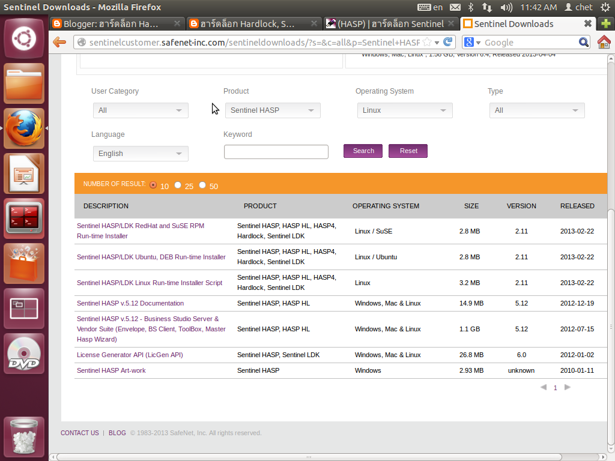This screenshot has height=461, width=615.
Task: Open the Operating System dropdown showing Linux
Action: click(x=405, y=110)
